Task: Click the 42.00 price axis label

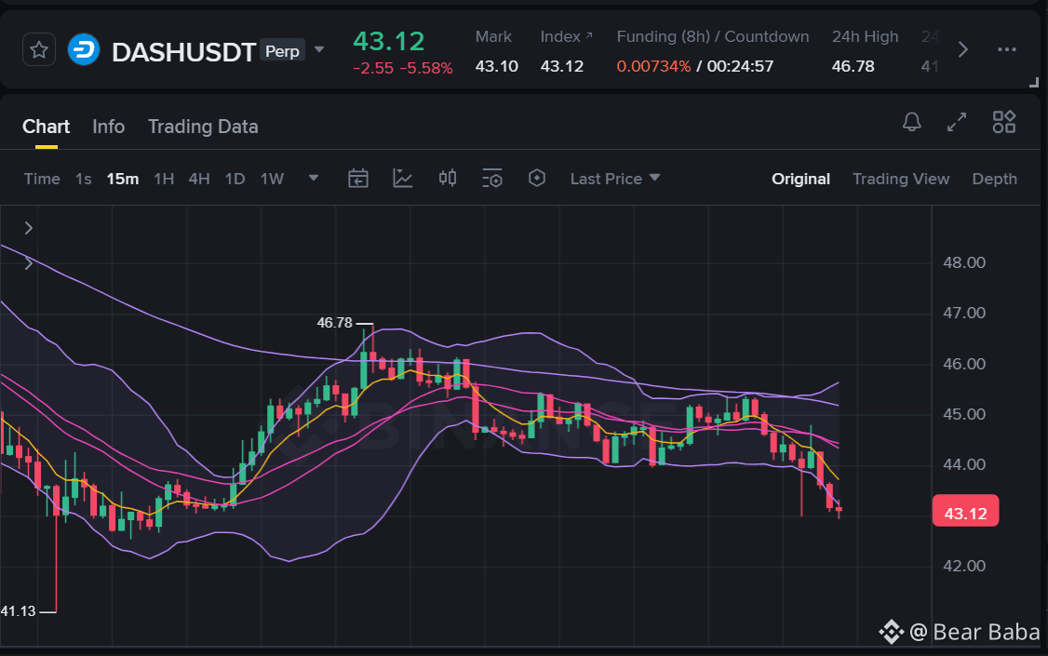Action: pos(964,566)
